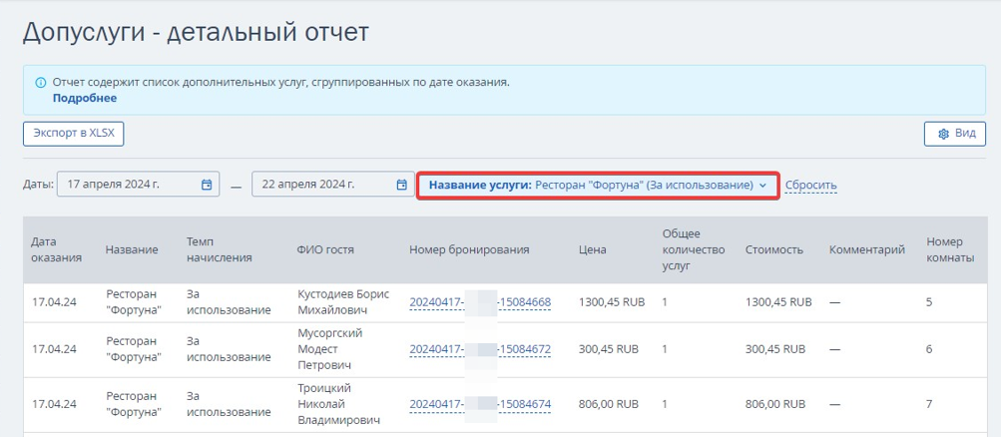This screenshot has height=437, width=1001.
Task: Open calendar icon for 17 апреля 2024 date
Action: [207, 185]
